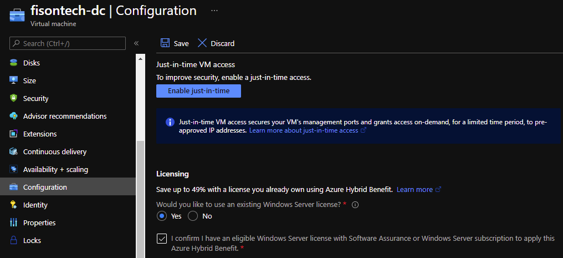Screen dimensions: 563x258
Task: Open Properties menu item
Action: 68,222
